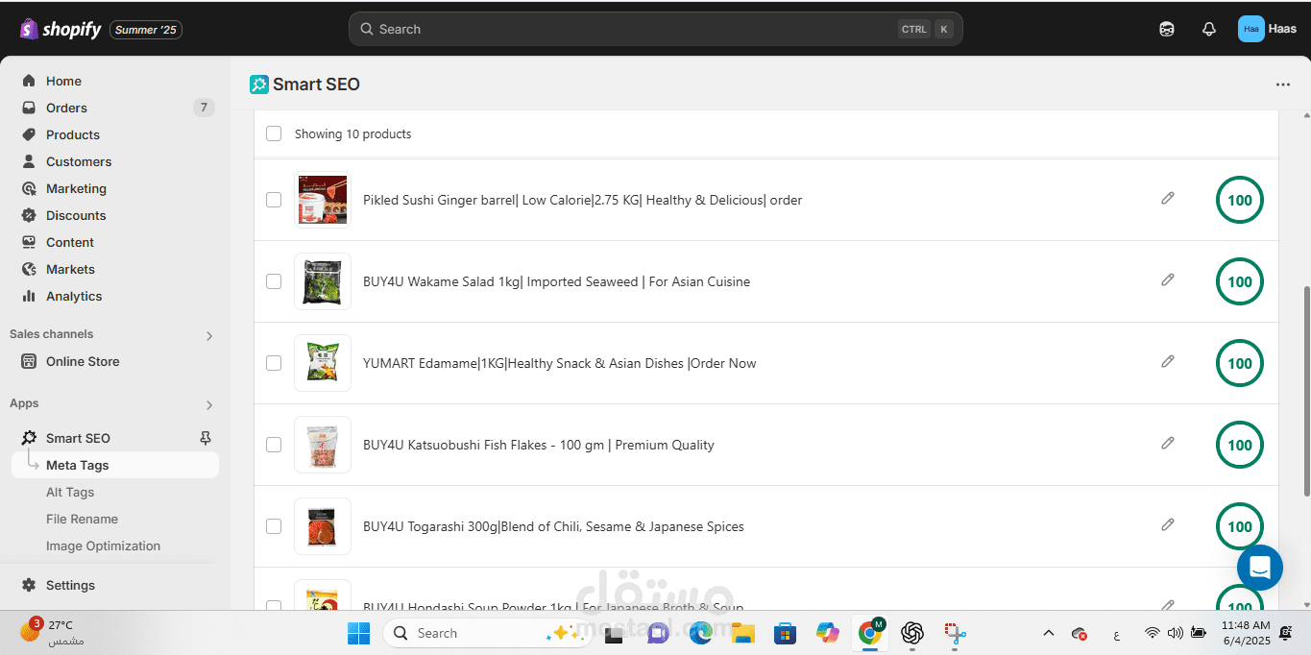Open the File Rename submenu item
The height and width of the screenshot is (655, 1311).
coord(82,519)
